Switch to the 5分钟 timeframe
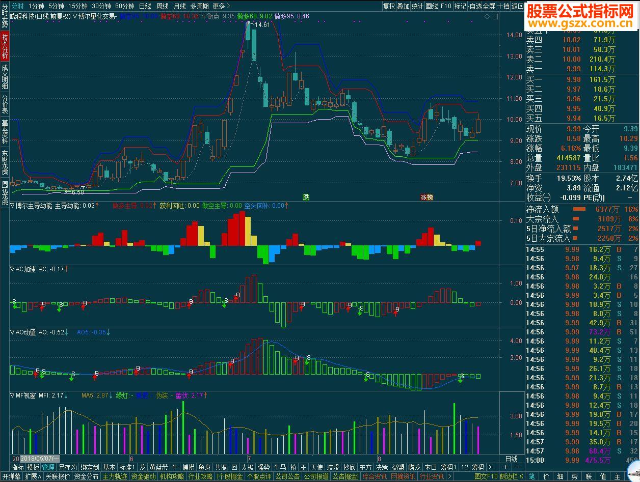The width and height of the screenshot is (640, 482). (x=56, y=6)
